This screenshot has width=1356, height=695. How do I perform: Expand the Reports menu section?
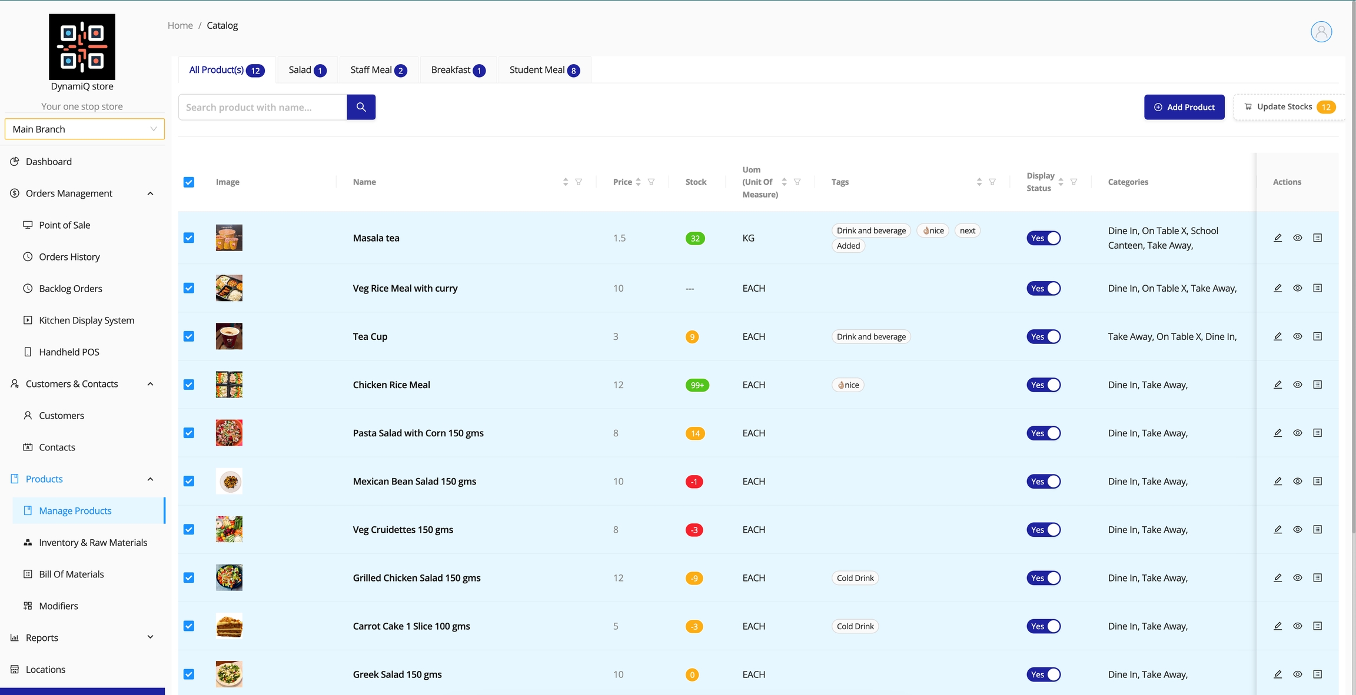[x=150, y=637]
